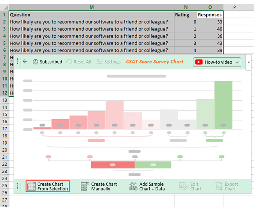Screen dimensions: 254x211
Task: Open the Settings sliders icon
Action: [100, 62]
